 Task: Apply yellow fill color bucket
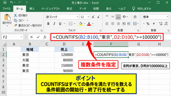(x=81, y=24)
